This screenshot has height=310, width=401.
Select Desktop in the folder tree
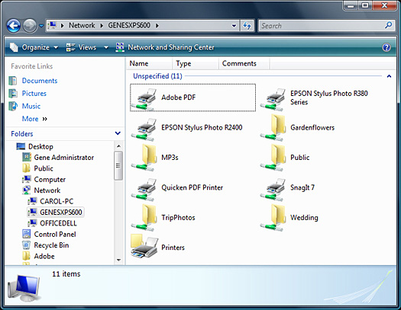tap(40, 146)
